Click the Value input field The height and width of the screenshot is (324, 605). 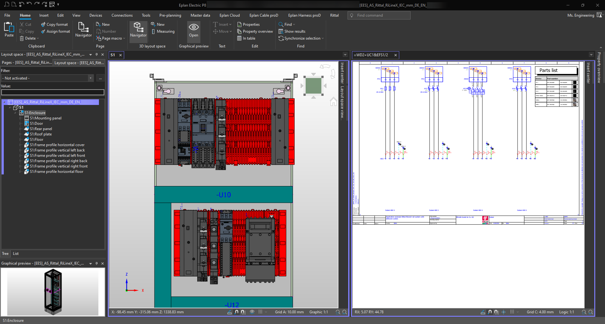tap(53, 92)
